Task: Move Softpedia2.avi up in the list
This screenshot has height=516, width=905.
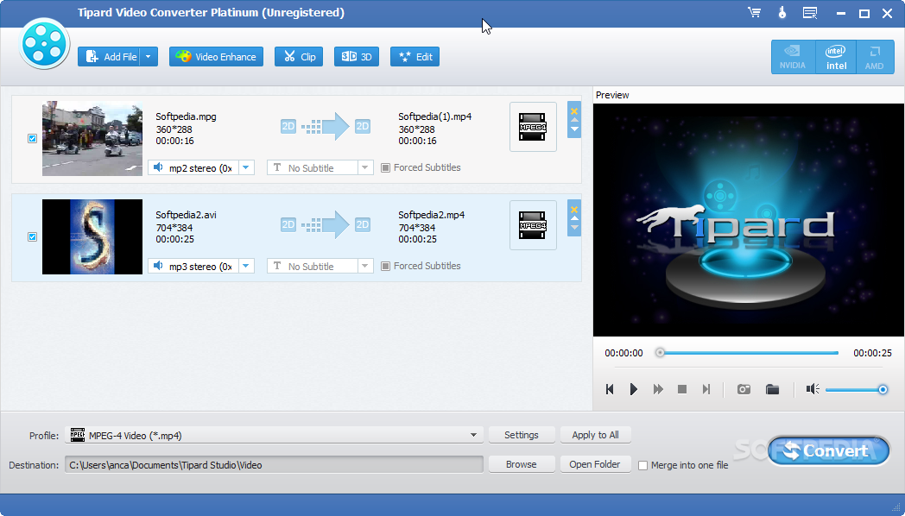Action: tap(574, 218)
